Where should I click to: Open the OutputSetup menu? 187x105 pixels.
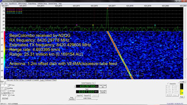click(32, 4)
